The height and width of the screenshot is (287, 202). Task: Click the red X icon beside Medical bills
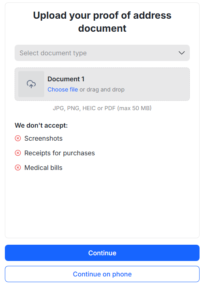(18, 167)
